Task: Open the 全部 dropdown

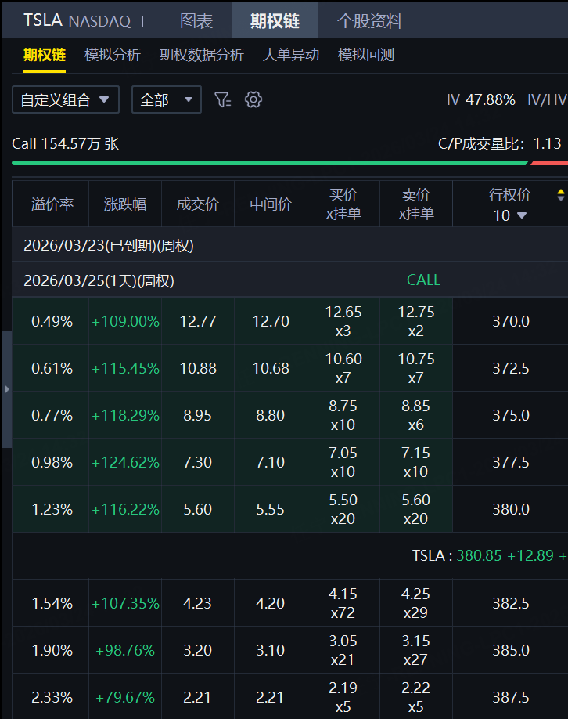Action: [x=167, y=99]
